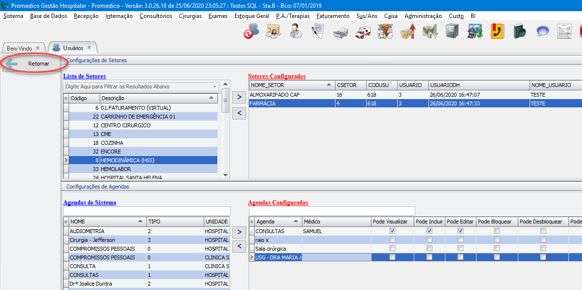Click the ambulance toolbar icon
The width and height of the screenshot is (582, 290).
(363, 32)
